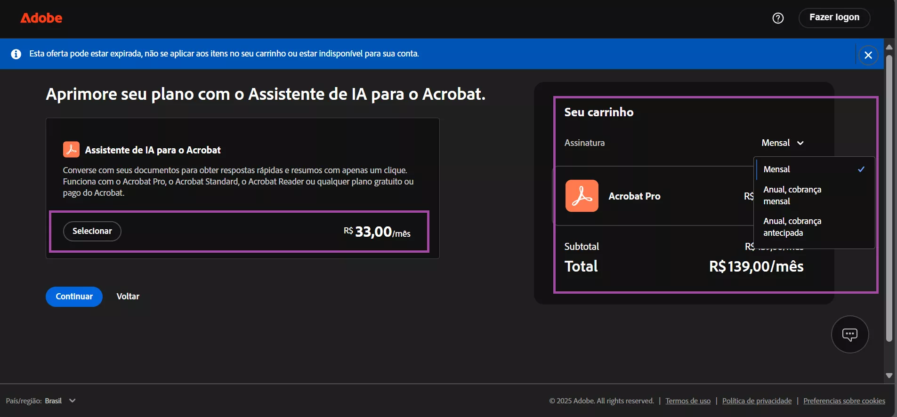Click the Fazer logon button

pyautogui.click(x=834, y=18)
